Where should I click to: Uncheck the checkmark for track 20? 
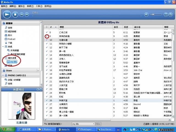[x=47, y=78]
